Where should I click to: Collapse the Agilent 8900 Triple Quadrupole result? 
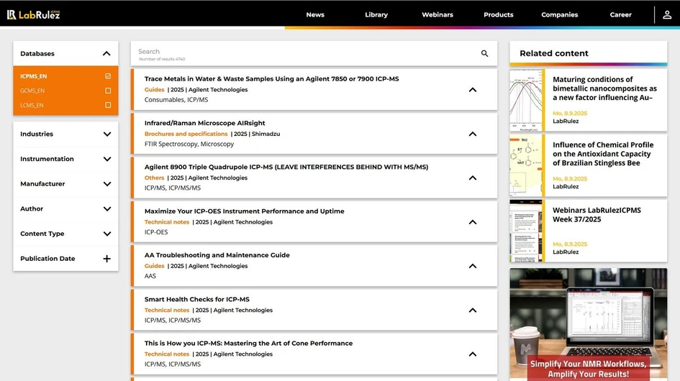[472, 178]
